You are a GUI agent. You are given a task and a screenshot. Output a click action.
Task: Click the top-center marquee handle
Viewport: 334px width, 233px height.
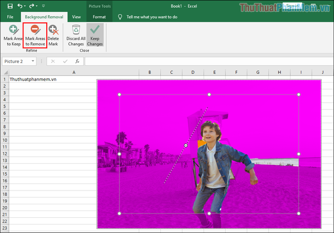tap(209, 95)
